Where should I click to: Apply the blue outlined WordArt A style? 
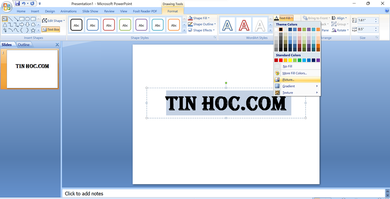click(x=228, y=25)
